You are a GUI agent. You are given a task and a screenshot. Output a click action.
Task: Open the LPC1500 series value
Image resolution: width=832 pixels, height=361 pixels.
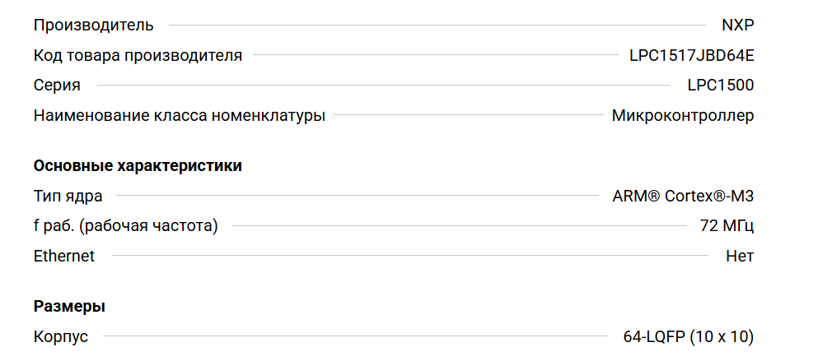coord(720,85)
